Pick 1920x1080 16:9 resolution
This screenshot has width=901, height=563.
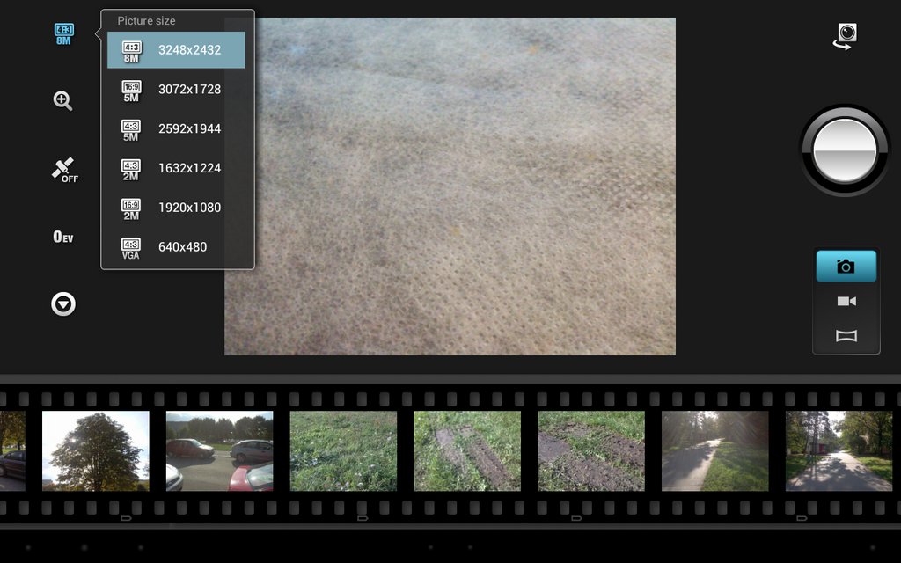click(x=176, y=208)
